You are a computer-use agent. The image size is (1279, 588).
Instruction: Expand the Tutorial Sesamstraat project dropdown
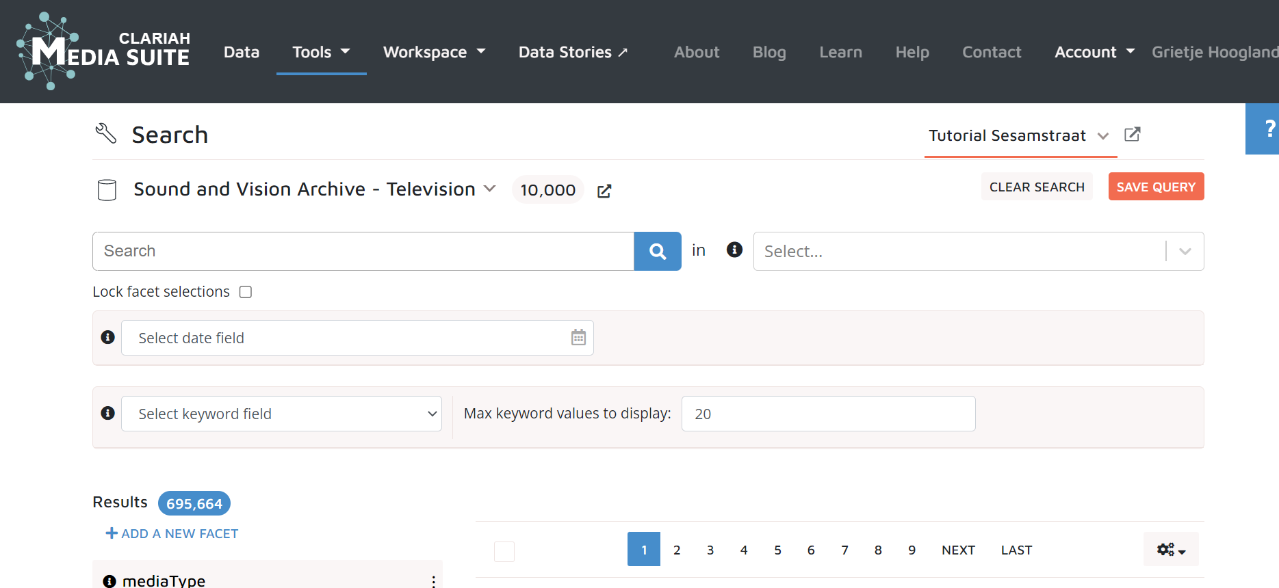tap(1102, 136)
